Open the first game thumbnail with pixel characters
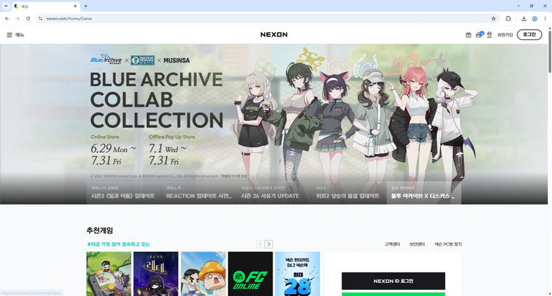This screenshot has width=552, height=296. [108, 273]
